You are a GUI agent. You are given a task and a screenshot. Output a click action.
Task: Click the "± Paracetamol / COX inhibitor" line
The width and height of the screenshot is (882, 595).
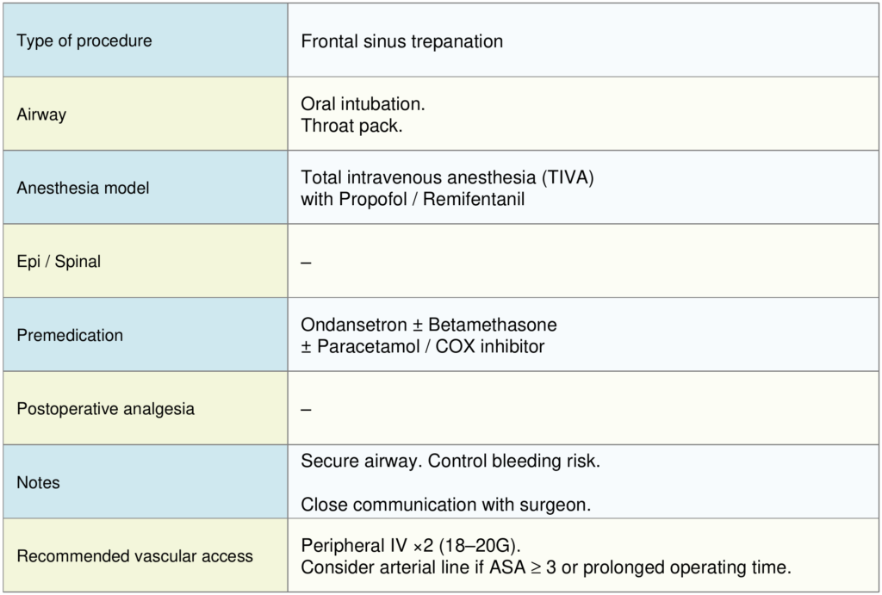(422, 346)
